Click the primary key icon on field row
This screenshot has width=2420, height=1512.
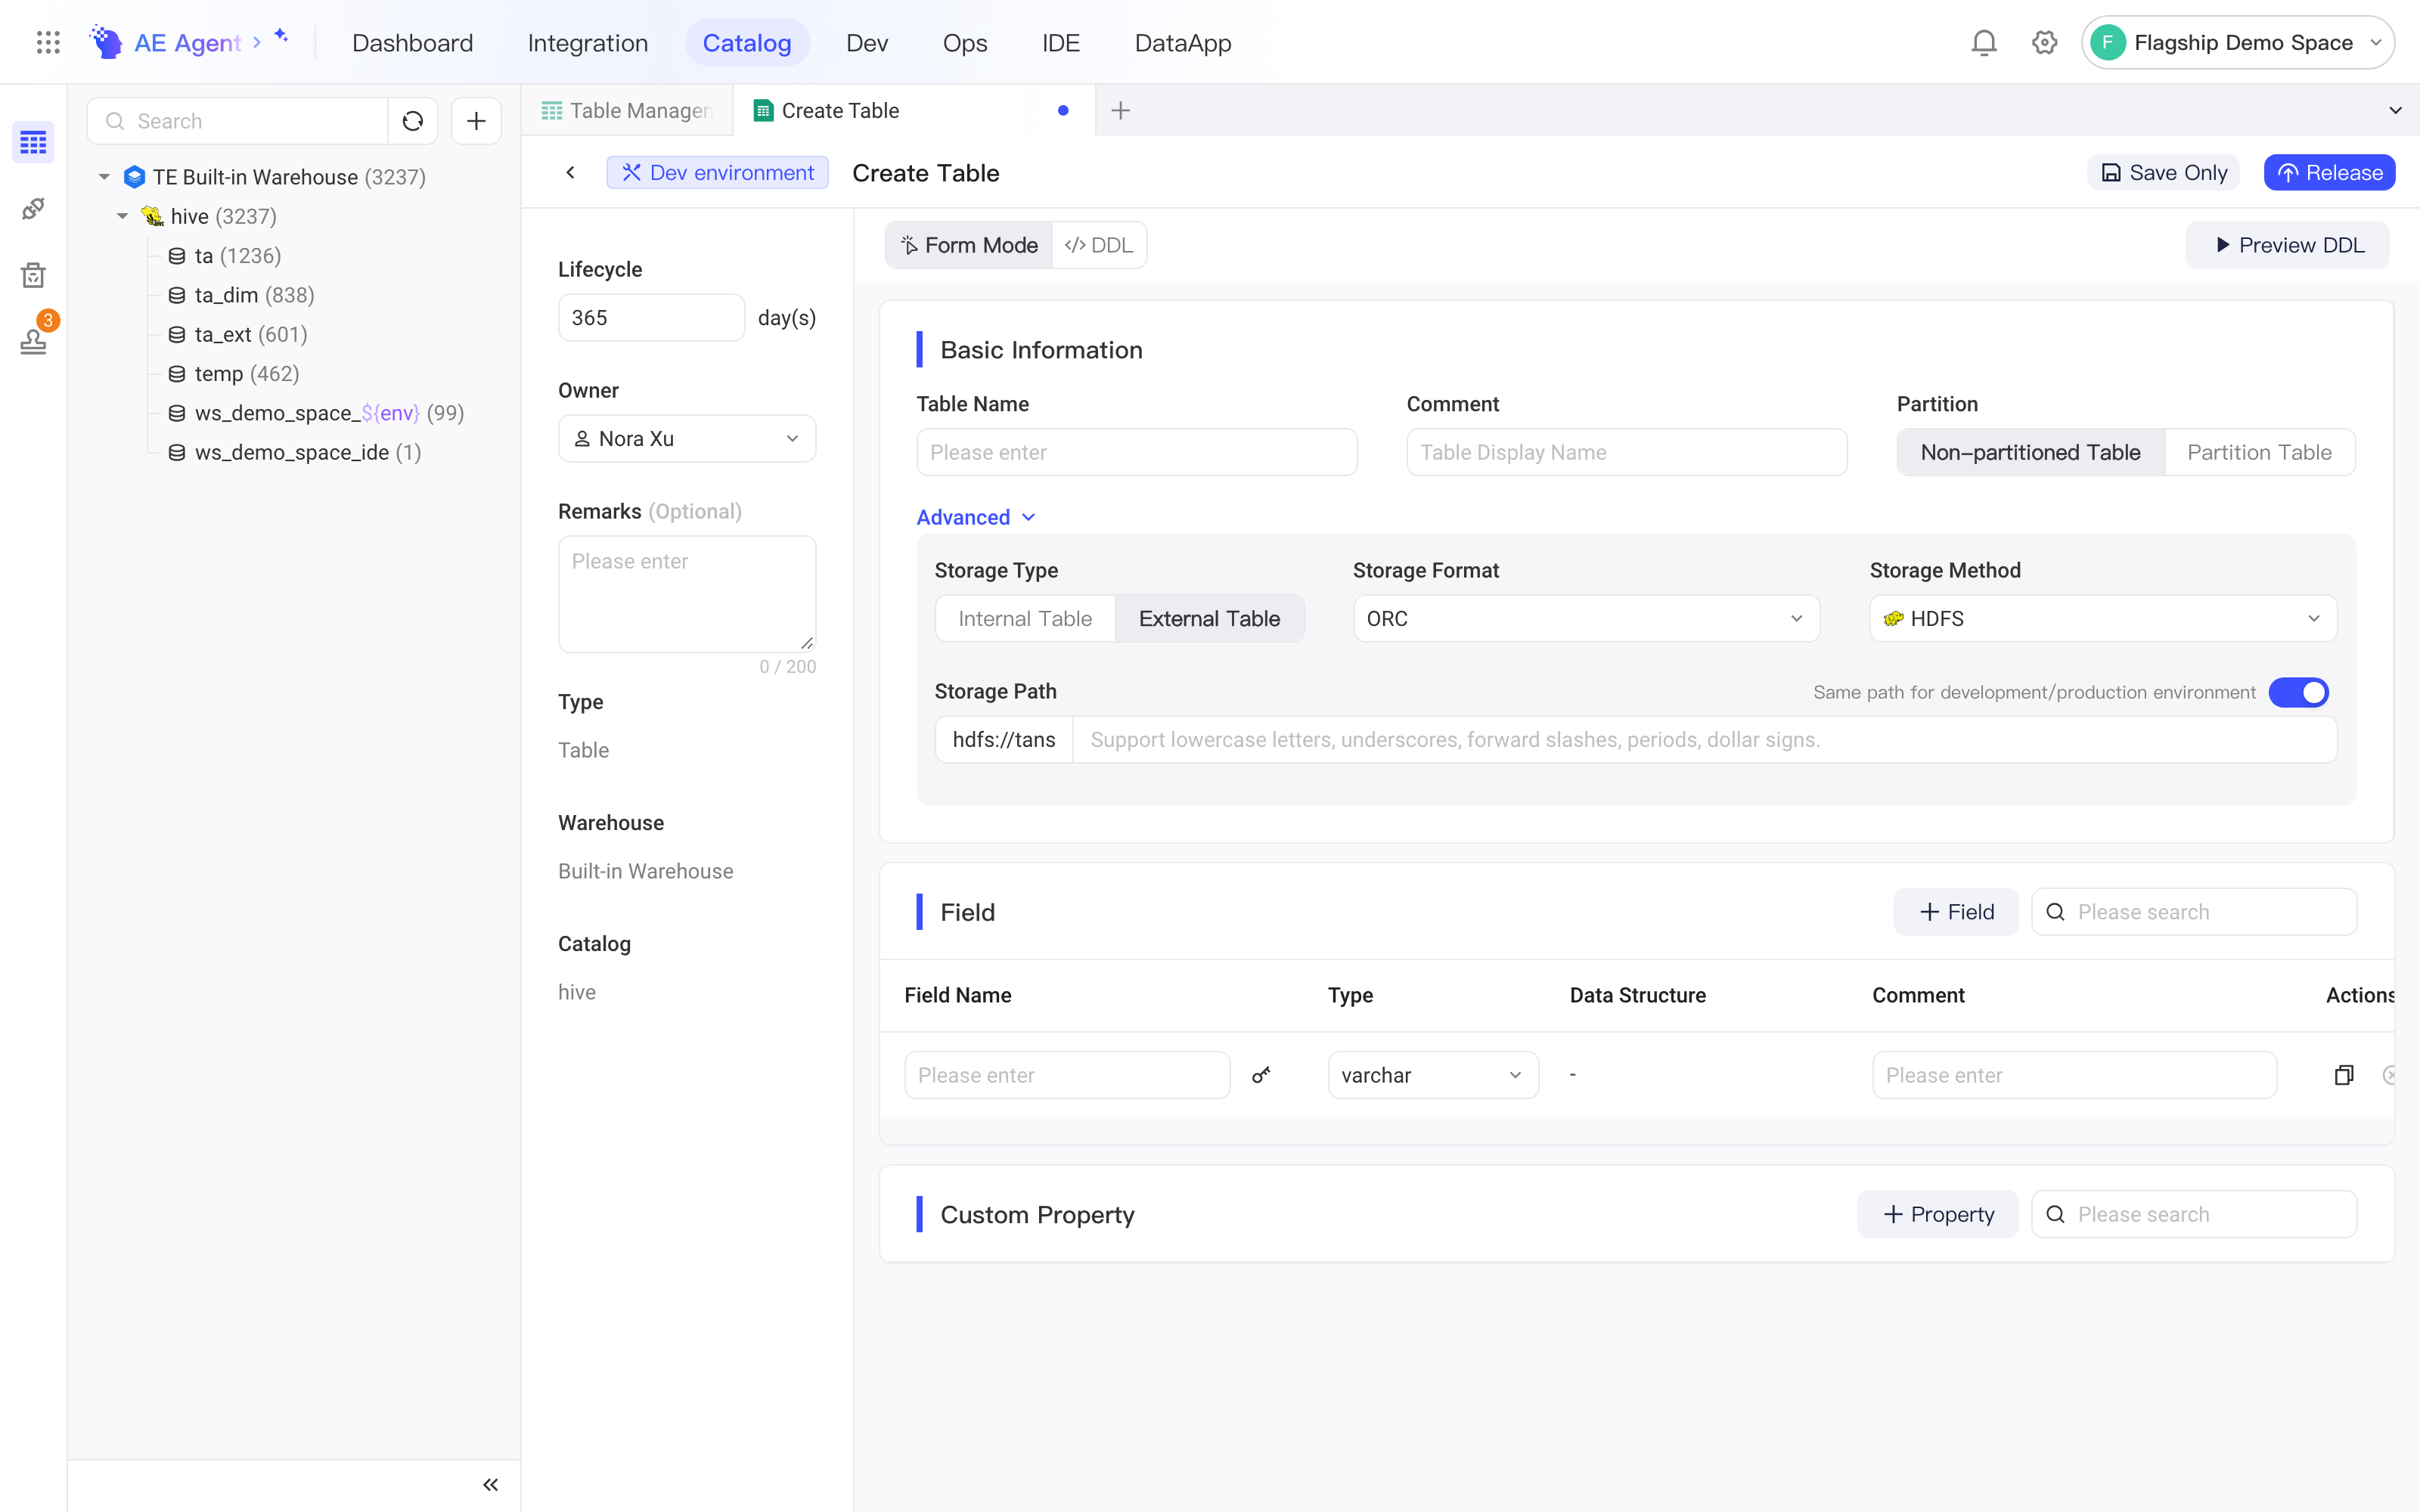[x=1261, y=1075]
